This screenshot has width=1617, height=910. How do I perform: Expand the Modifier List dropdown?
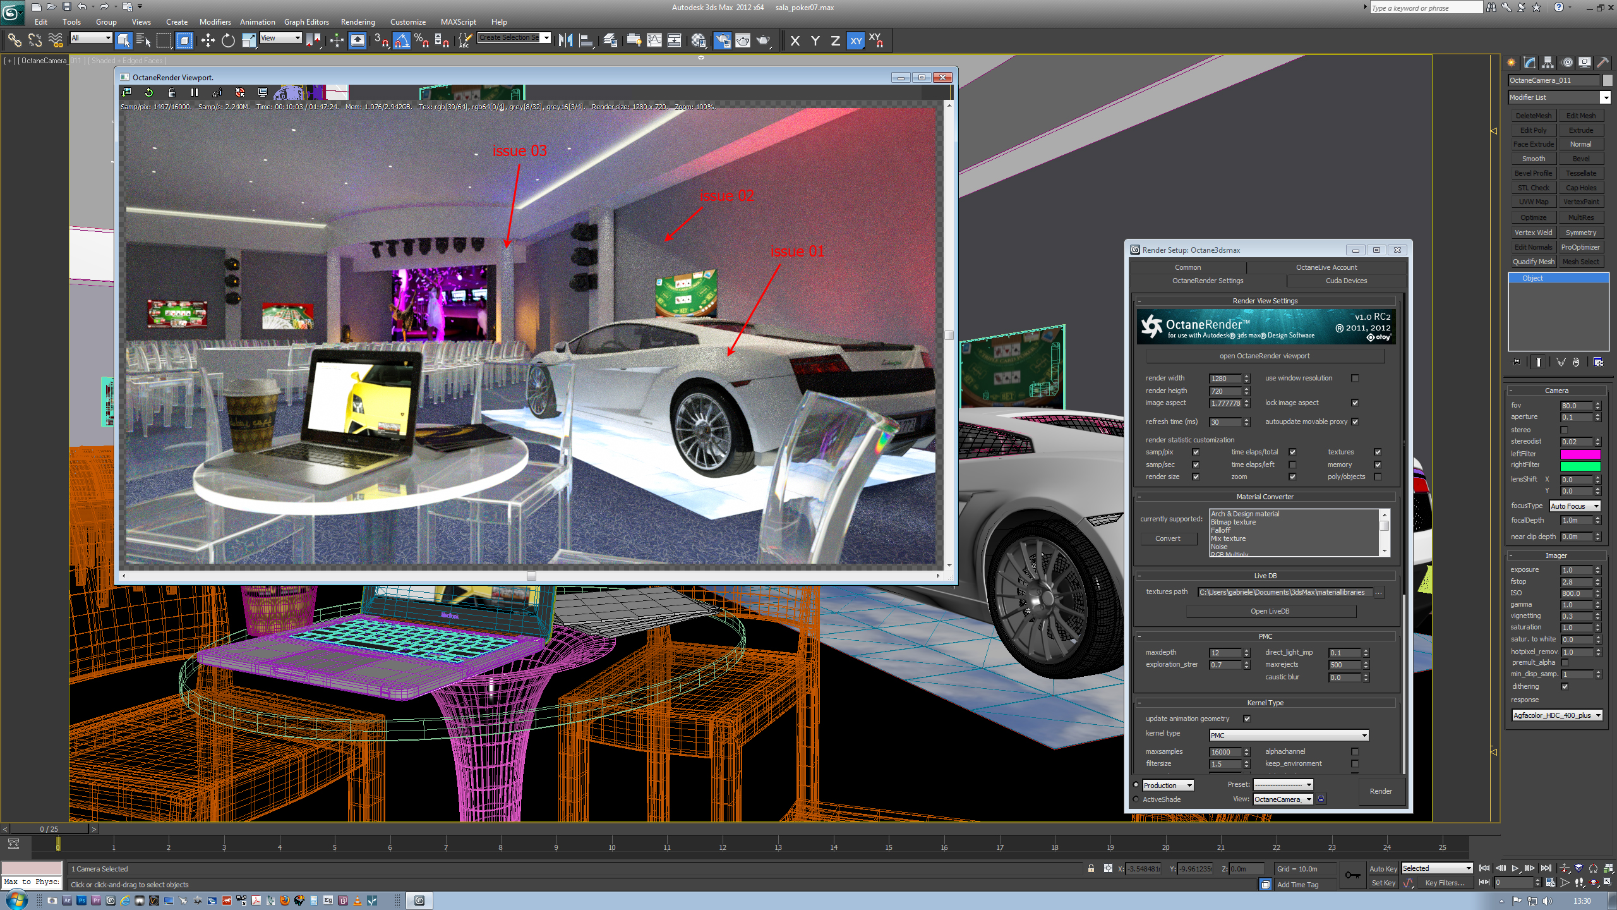1605,97
